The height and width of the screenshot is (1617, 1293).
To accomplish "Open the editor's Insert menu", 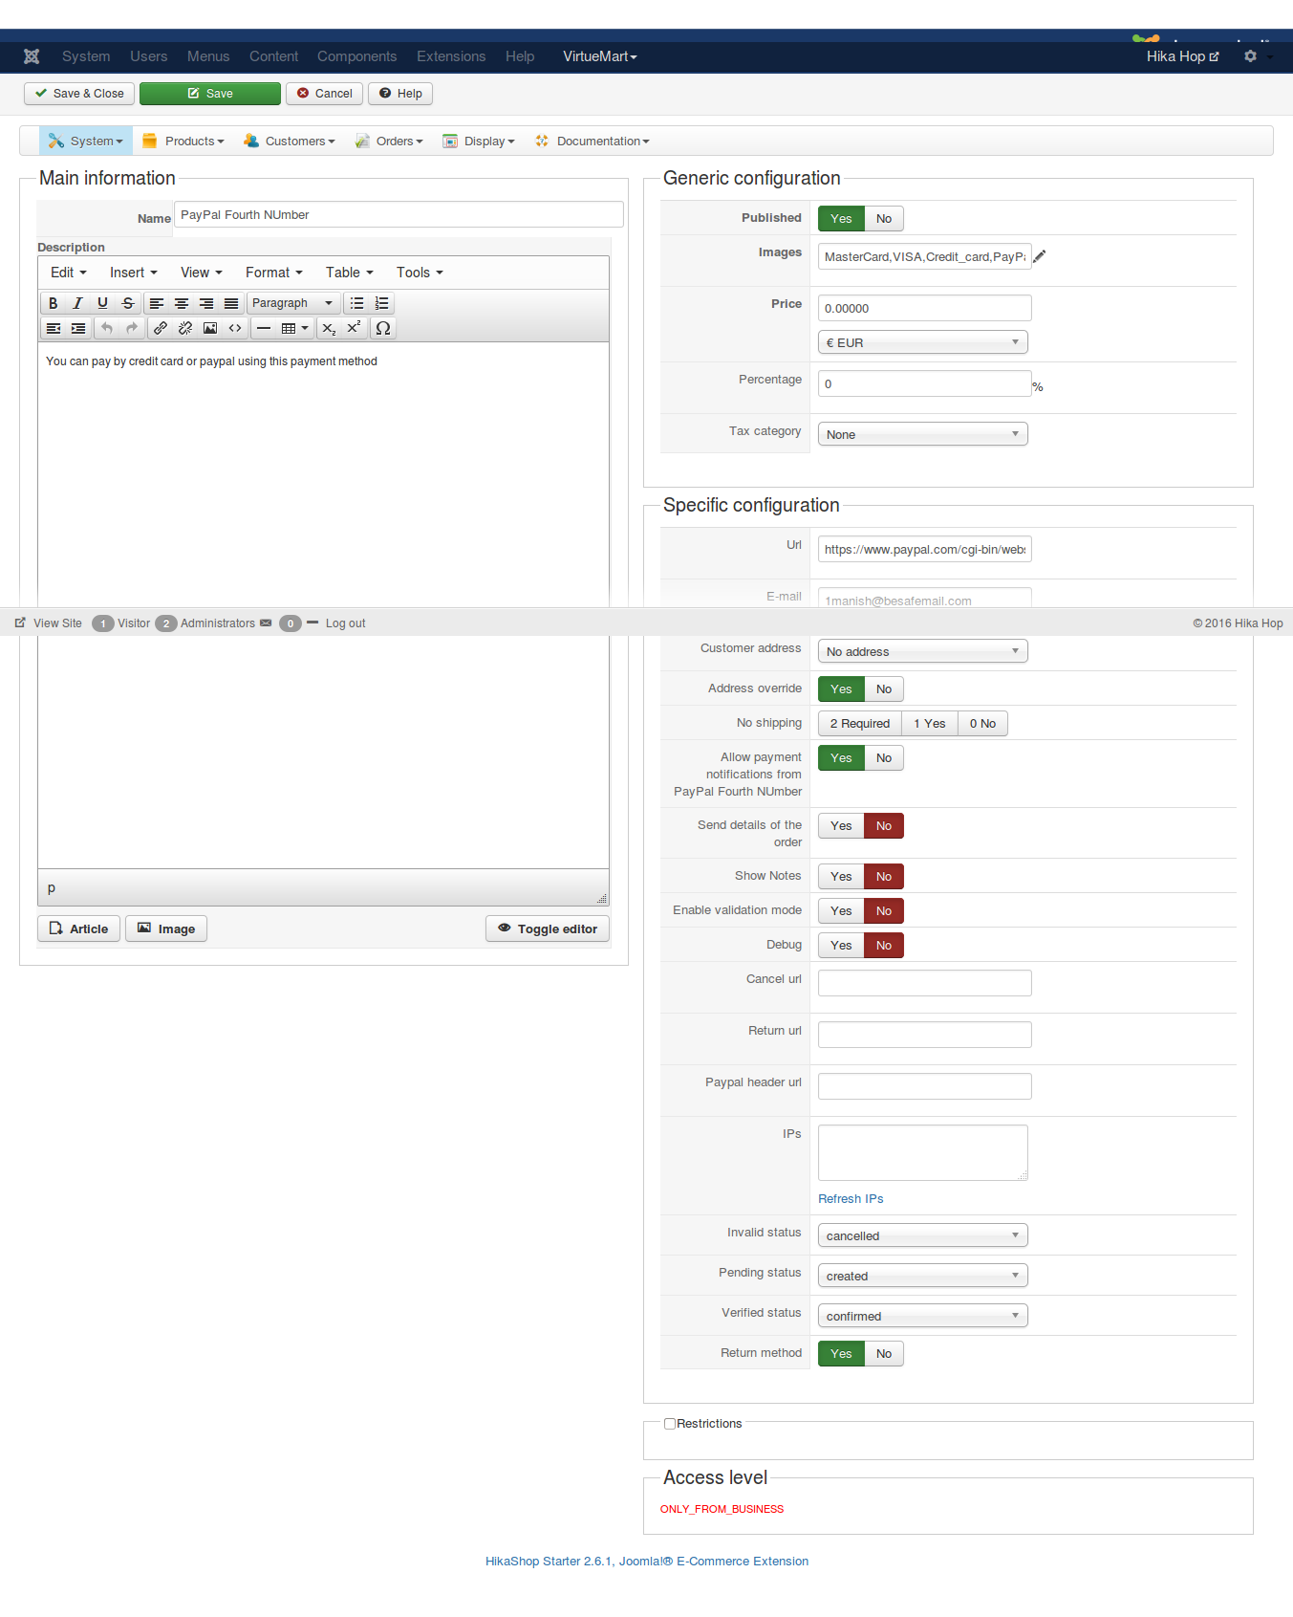I will (133, 273).
